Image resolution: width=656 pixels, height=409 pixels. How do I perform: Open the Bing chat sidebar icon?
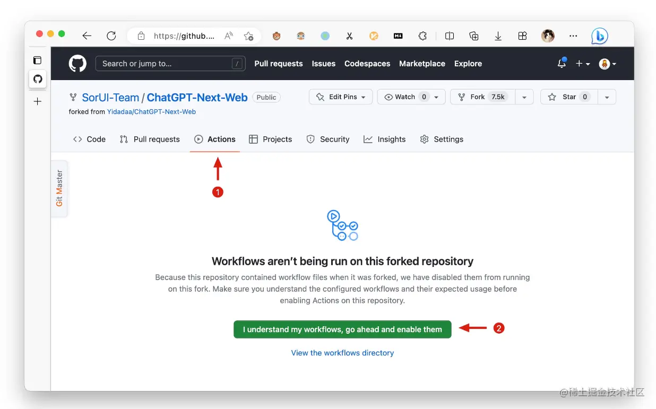pyautogui.click(x=600, y=36)
